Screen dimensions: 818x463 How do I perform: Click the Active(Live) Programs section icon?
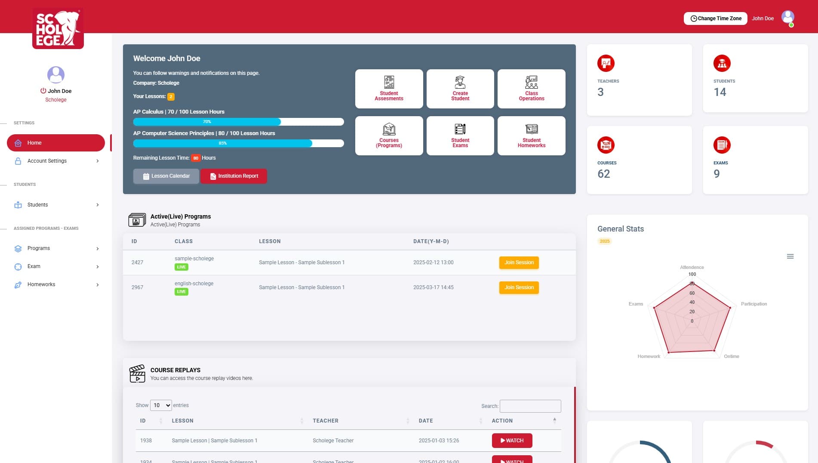pyautogui.click(x=137, y=220)
